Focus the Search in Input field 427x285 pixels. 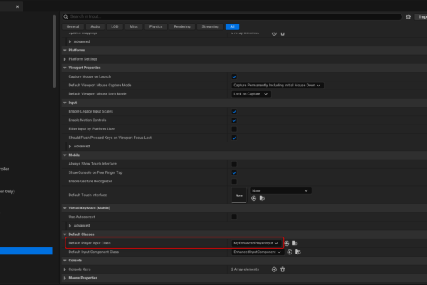tap(232, 16)
